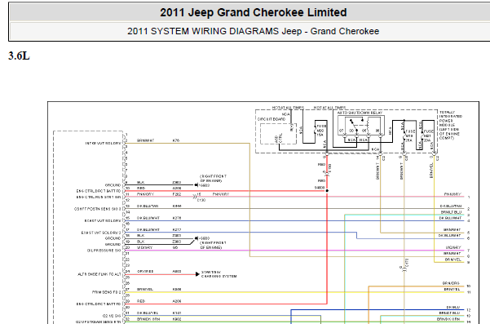The image size is (490, 324).
Task: Click the "PNK/GRY" wire color at pin 11
Action: (x=145, y=194)
